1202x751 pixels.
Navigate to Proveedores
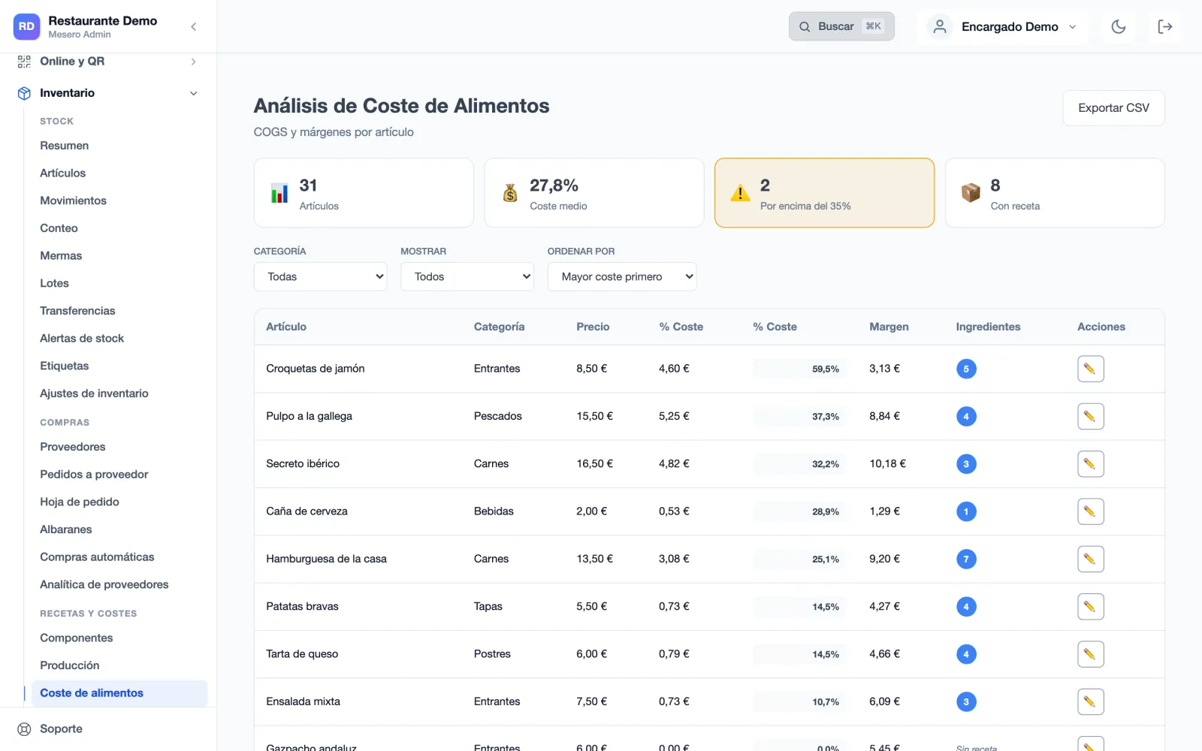[73, 447]
